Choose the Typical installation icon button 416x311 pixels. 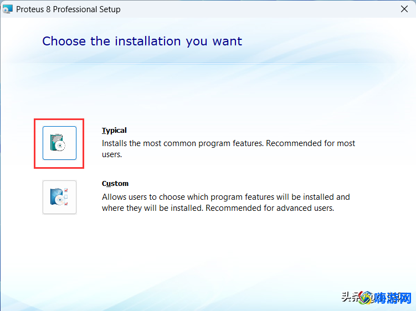click(x=59, y=143)
